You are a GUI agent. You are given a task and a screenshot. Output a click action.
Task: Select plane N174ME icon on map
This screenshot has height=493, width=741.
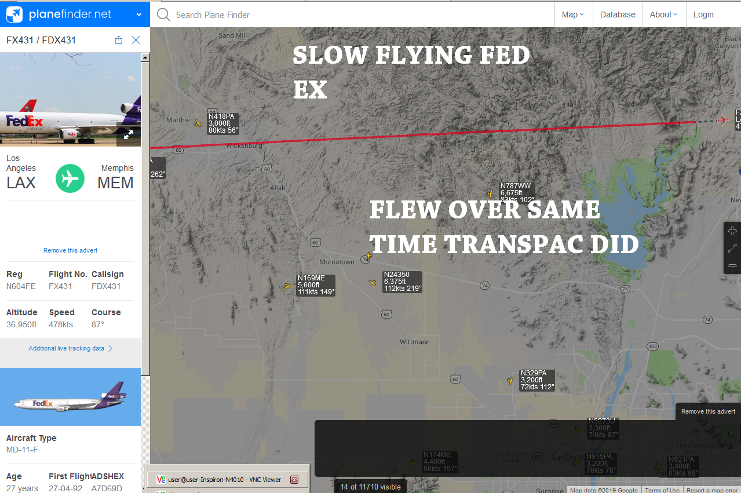click(x=413, y=462)
